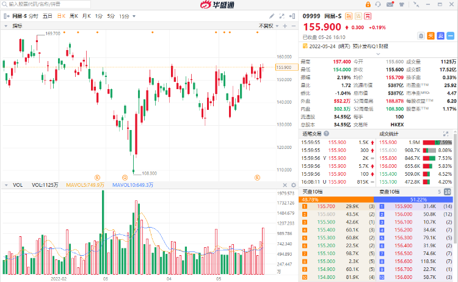The width and height of the screenshot is (458, 282).
Task: Click ask level 10 price 156.800
Action: coord(404,277)
